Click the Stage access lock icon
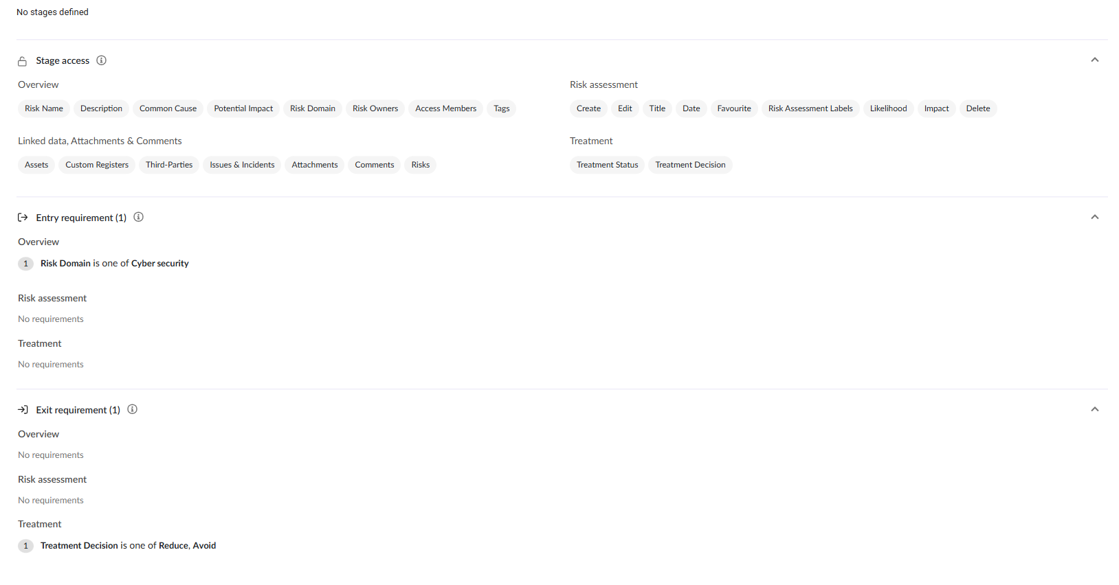This screenshot has width=1119, height=585. tap(23, 61)
